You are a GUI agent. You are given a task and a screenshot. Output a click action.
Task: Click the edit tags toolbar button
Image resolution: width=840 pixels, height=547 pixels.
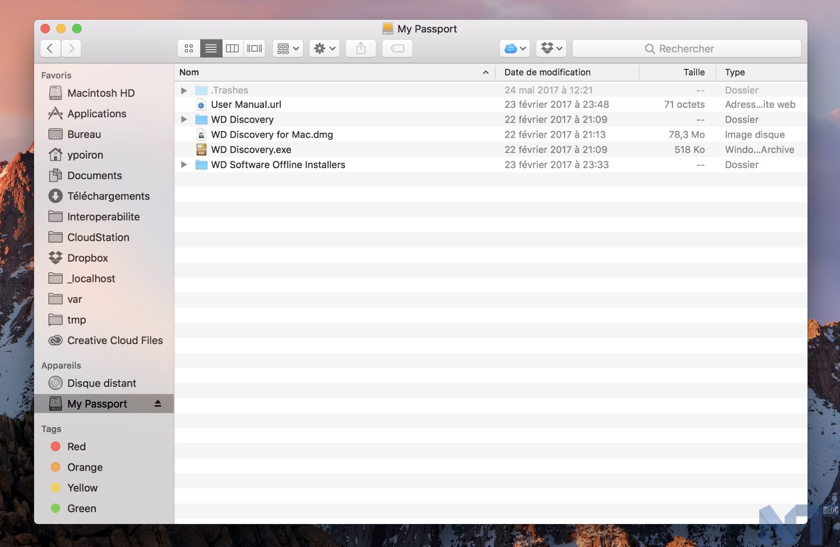397,48
